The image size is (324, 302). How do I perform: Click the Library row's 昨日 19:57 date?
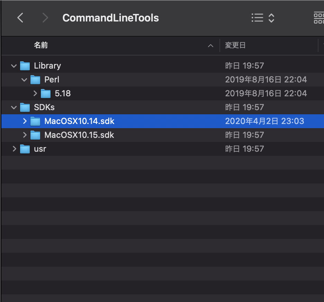click(x=244, y=66)
